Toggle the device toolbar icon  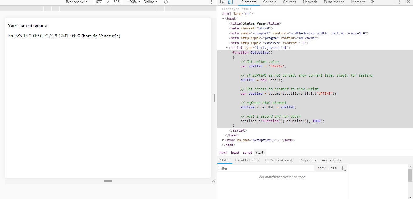pyautogui.click(x=230, y=2)
